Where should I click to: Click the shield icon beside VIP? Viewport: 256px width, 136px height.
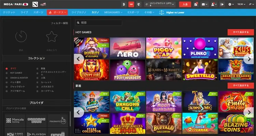(139, 4)
